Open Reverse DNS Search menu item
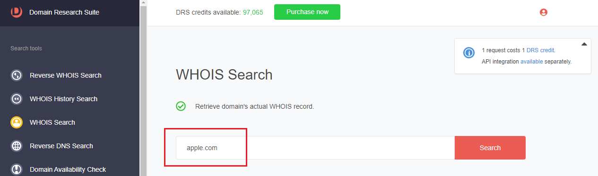 tap(61, 146)
